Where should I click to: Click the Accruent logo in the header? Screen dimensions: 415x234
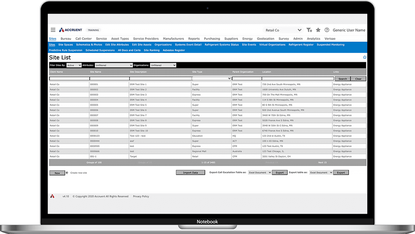pos(70,30)
